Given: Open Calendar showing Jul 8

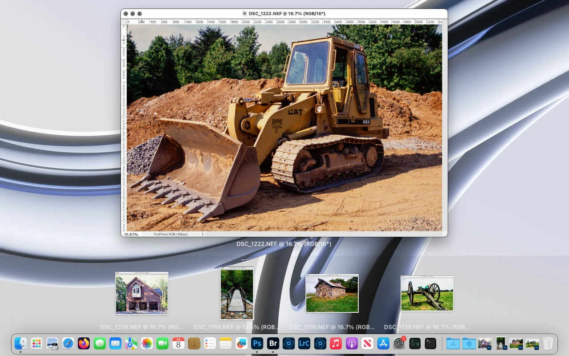Looking at the screenshot, I should (178, 344).
